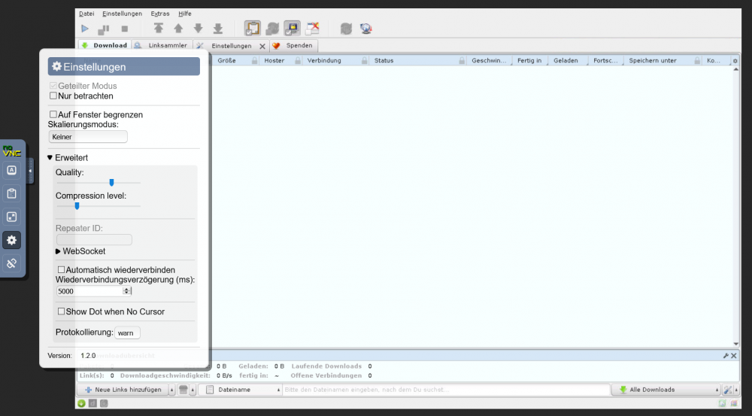Move selection down with the down-arrow icon
752x416 pixels.
[x=198, y=29]
